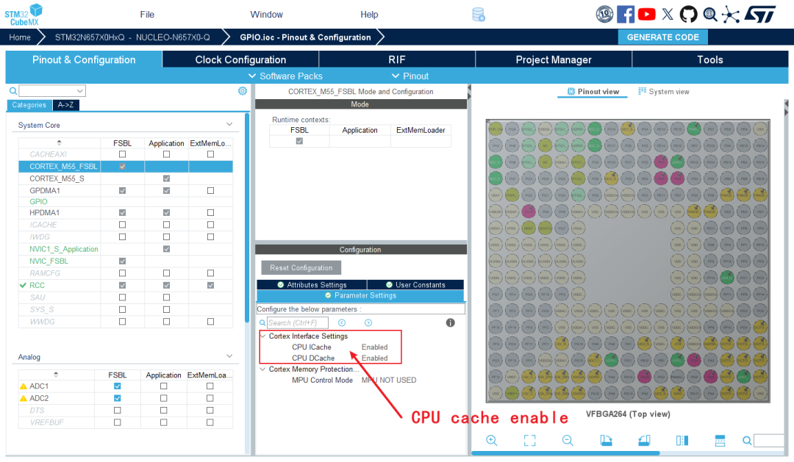Zoom in on the pinout view
This screenshot has width=794, height=462.
pyautogui.click(x=492, y=440)
